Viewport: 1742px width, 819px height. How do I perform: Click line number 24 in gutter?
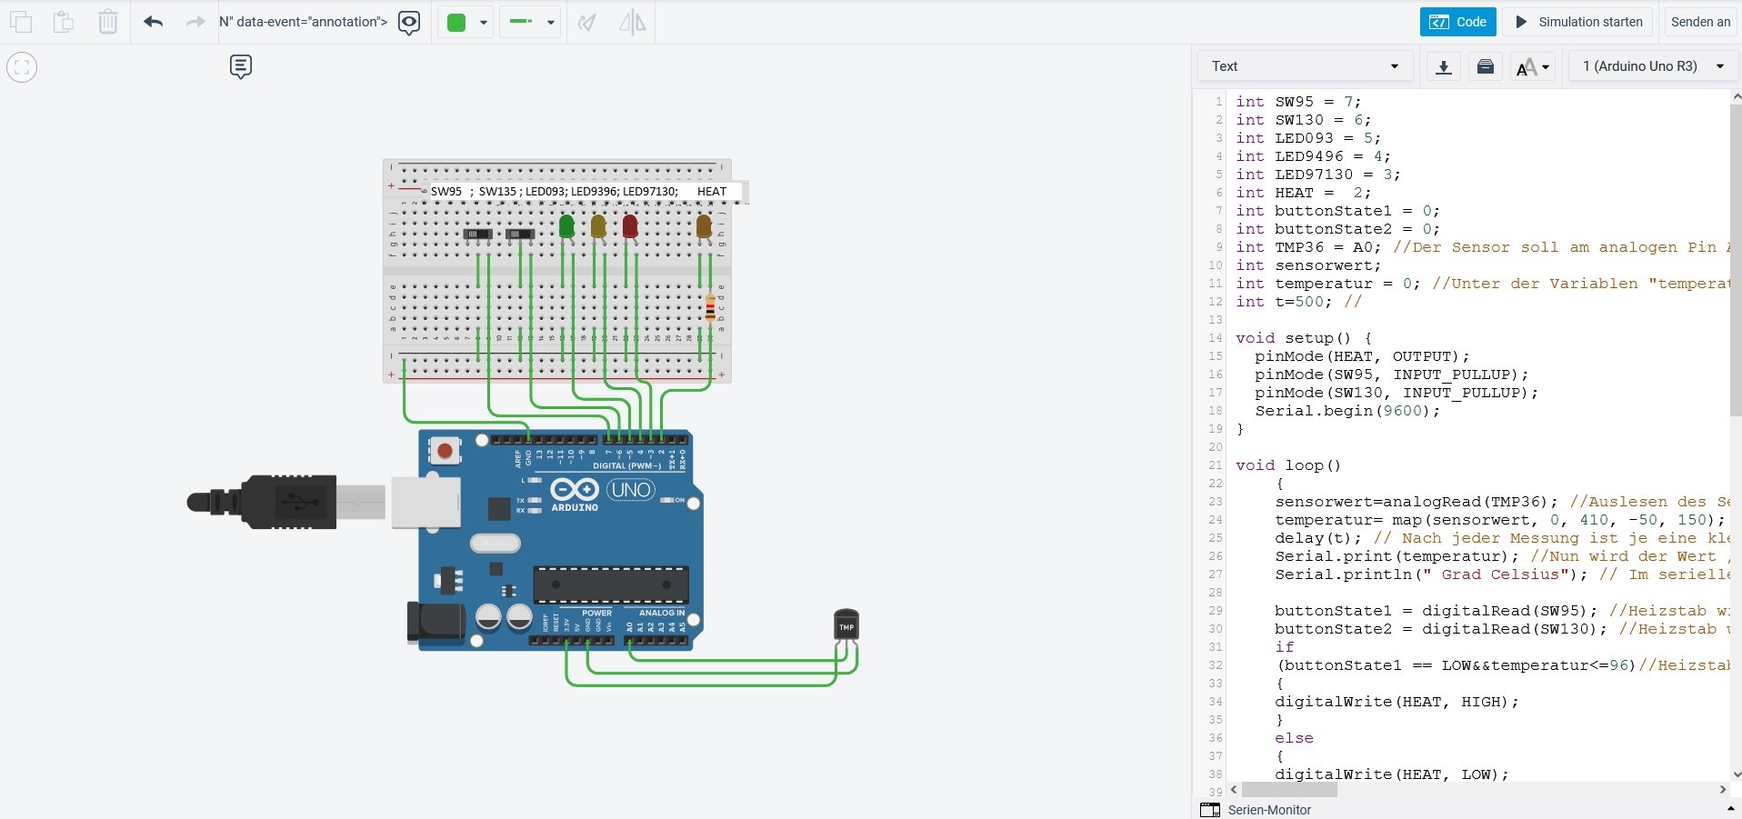coord(1216,520)
